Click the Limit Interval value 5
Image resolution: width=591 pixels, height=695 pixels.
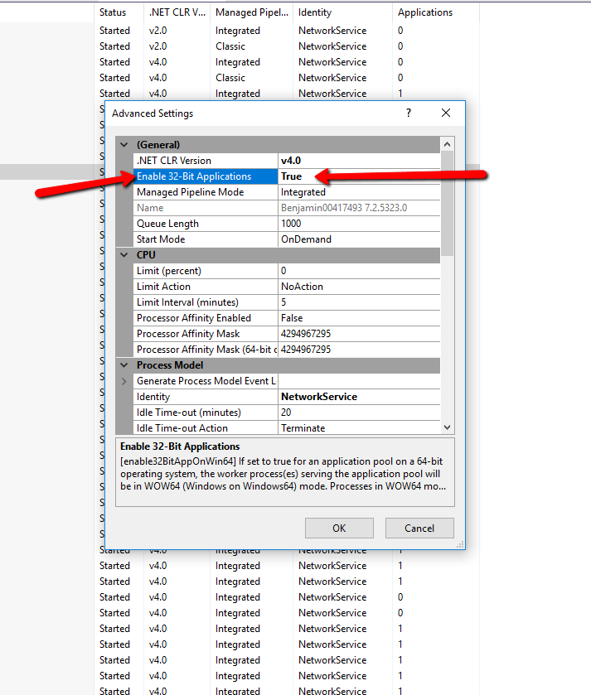359,302
